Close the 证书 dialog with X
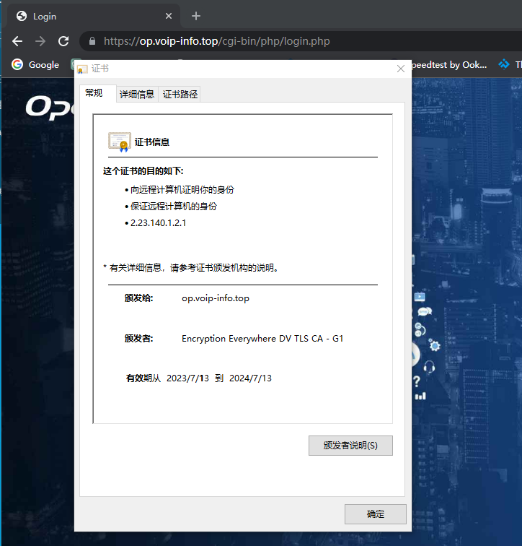This screenshot has height=546, width=522. (401, 69)
